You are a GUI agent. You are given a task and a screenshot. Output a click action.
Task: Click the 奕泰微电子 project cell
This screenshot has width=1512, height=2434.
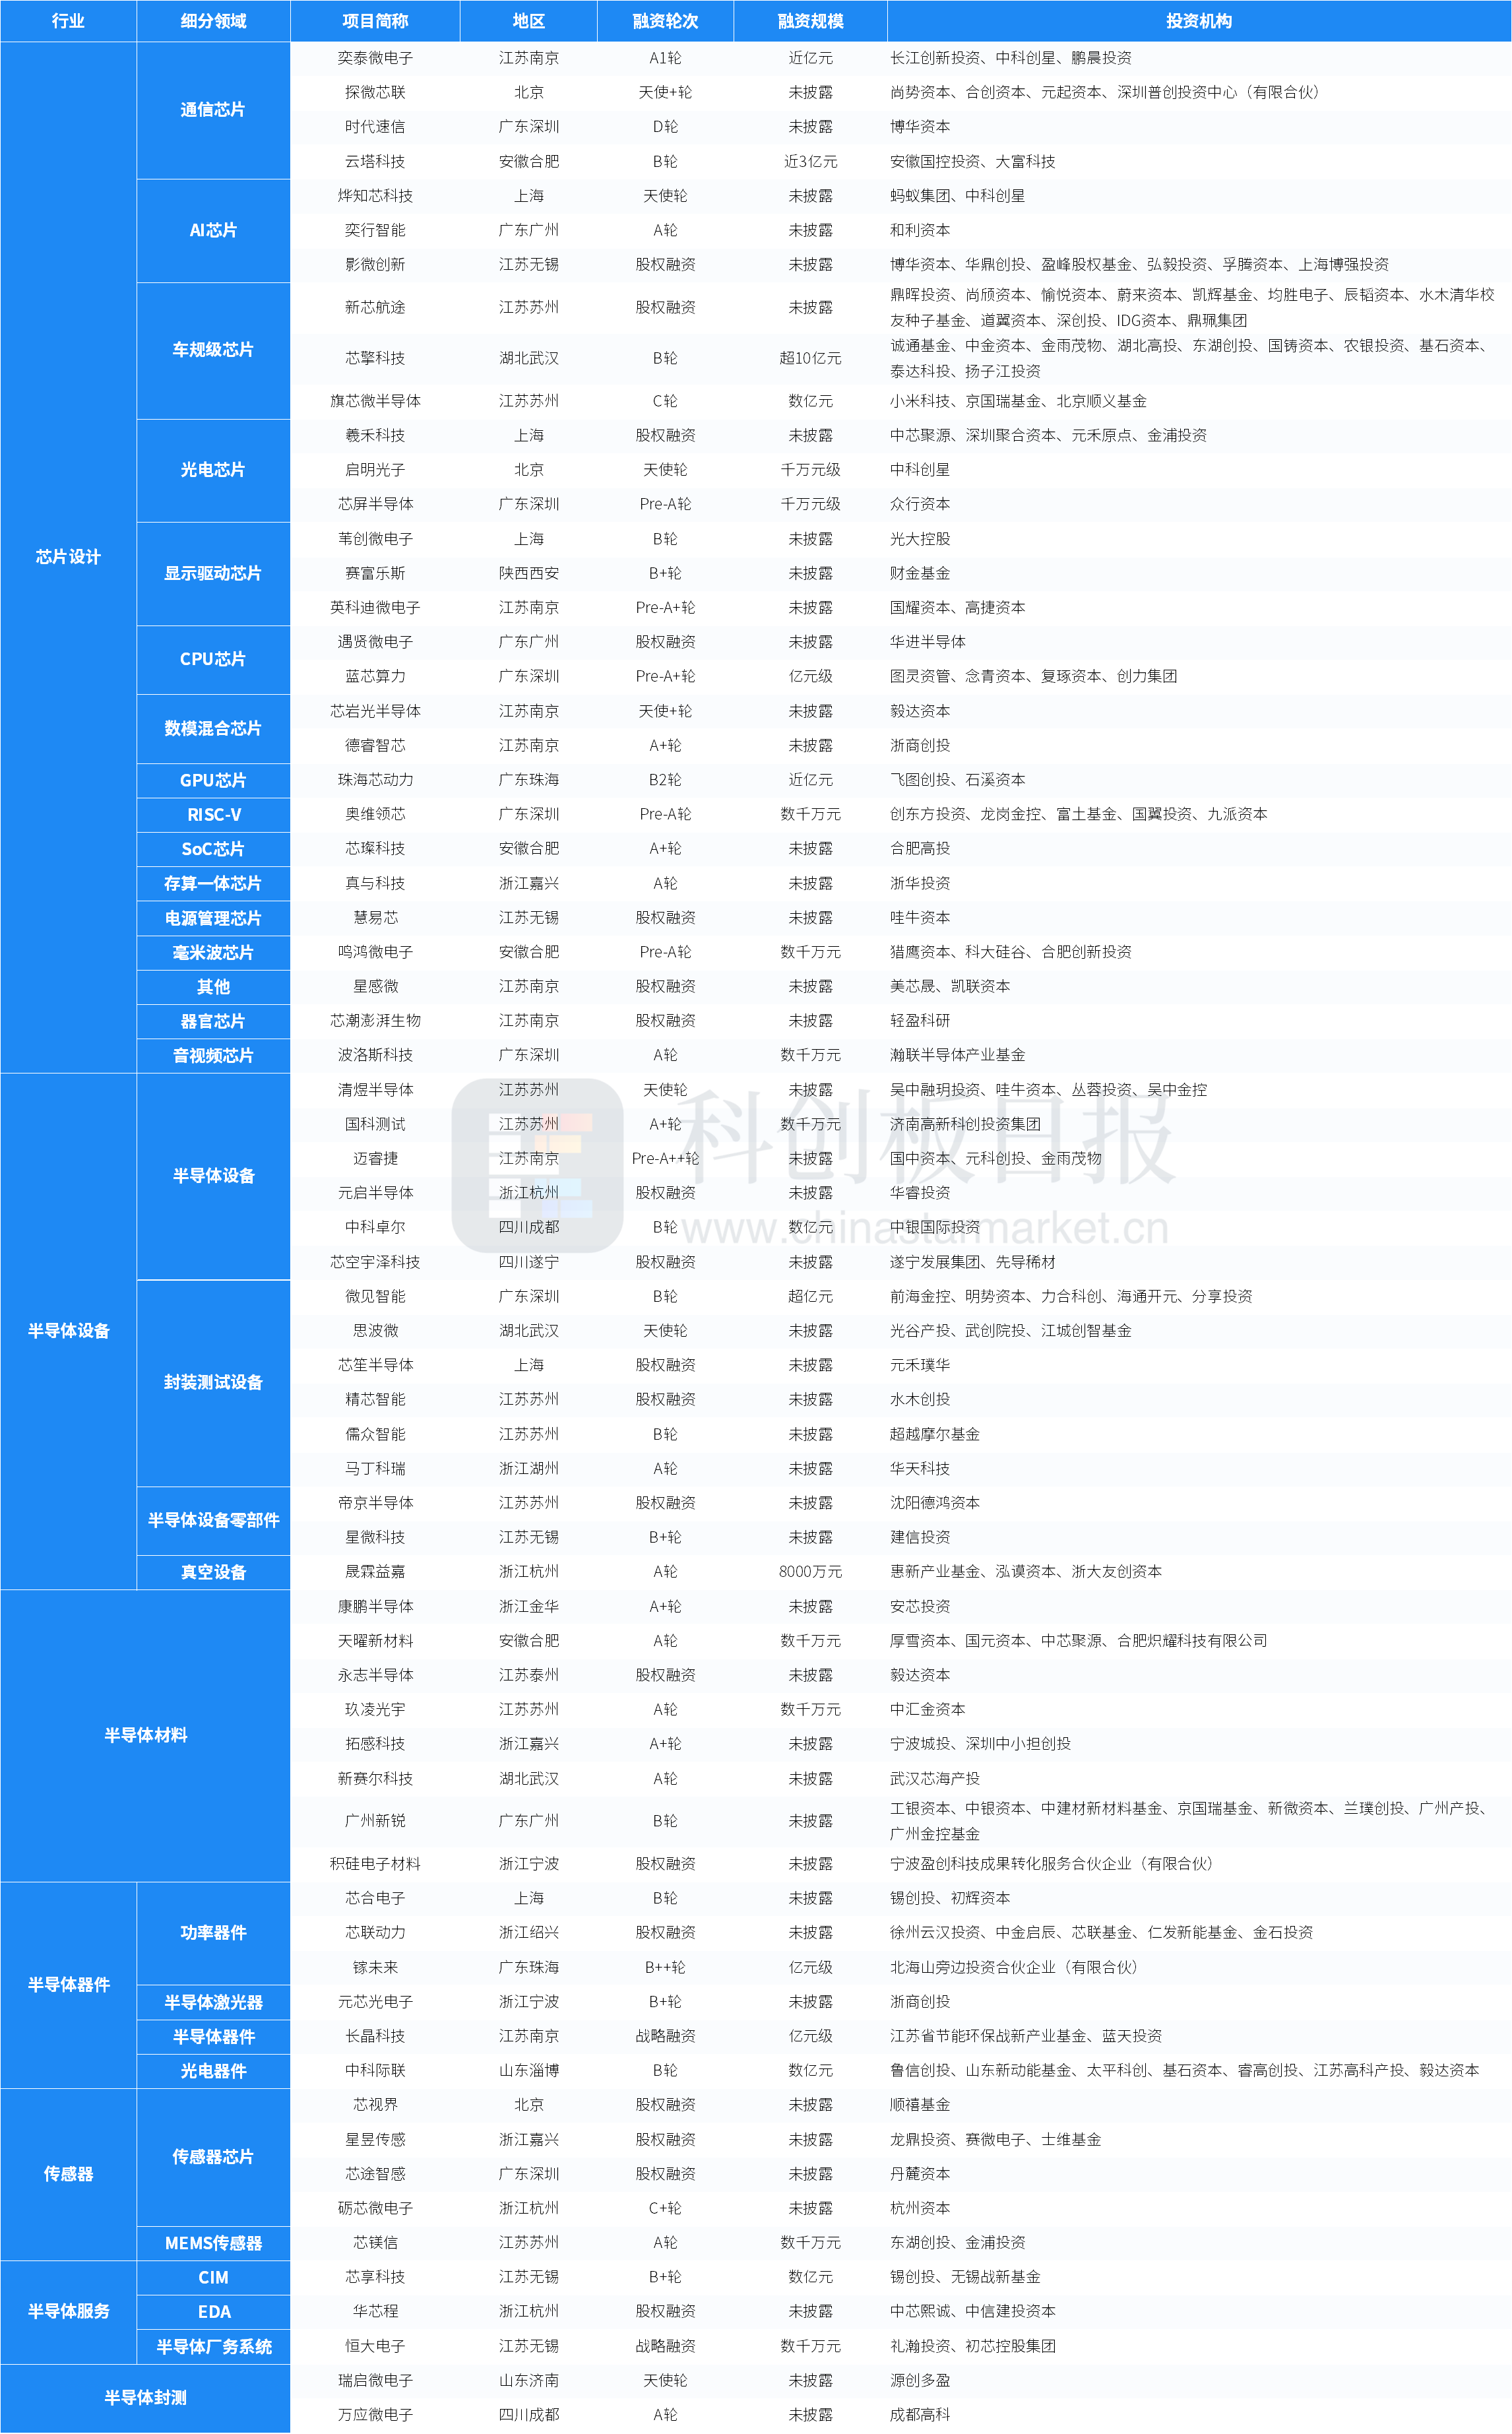point(375,58)
